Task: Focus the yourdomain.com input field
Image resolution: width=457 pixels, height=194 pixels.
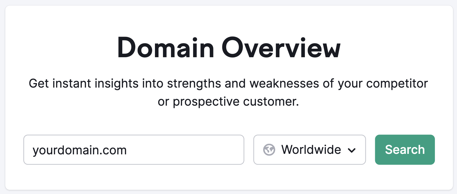Action: point(134,150)
